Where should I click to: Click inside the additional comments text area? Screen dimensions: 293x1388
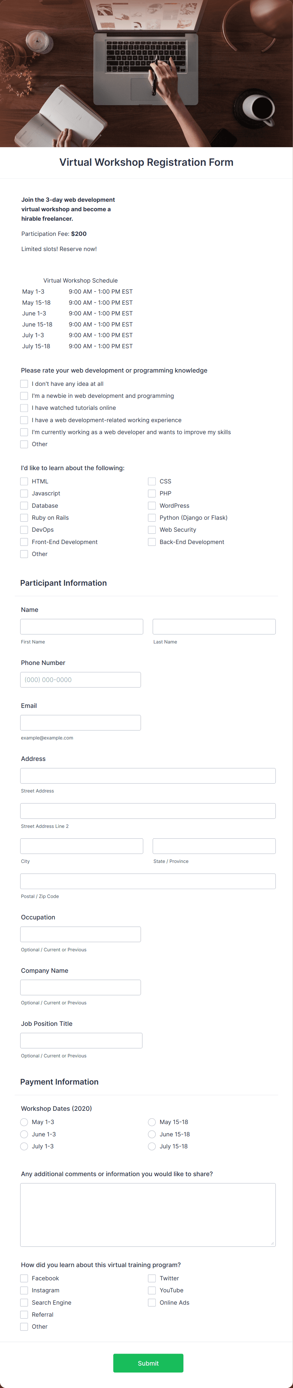coord(148,1214)
